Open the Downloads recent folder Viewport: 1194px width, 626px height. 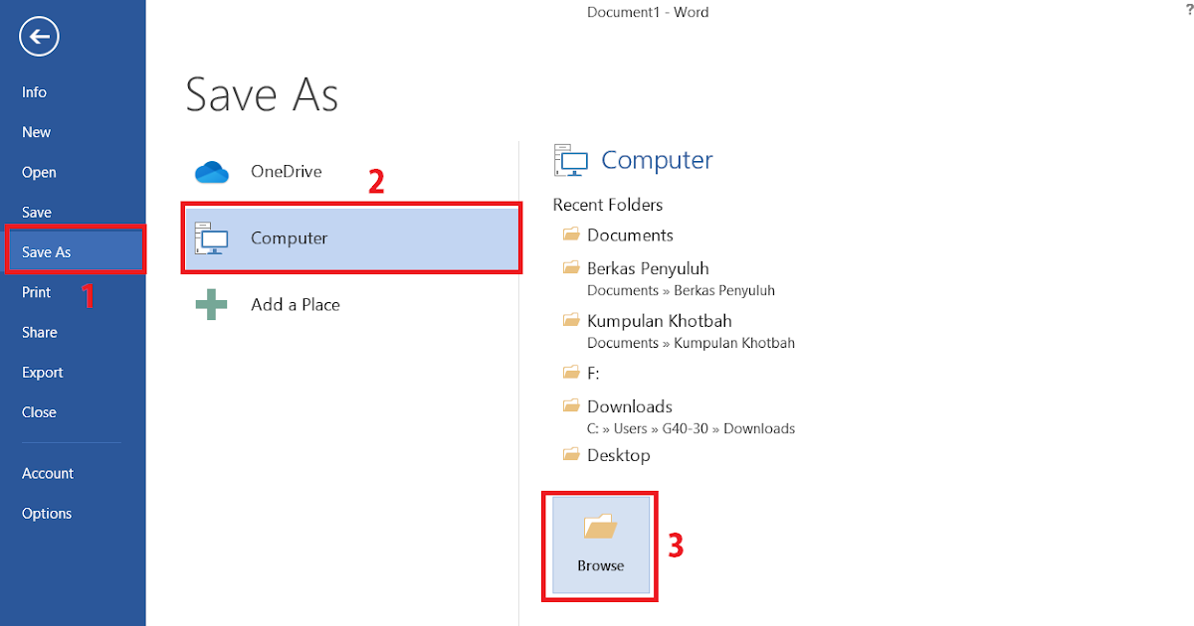point(630,406)
